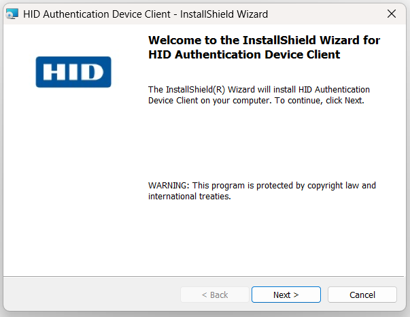Click the window title bar text

pyautogui.click(x=146, y=14)
